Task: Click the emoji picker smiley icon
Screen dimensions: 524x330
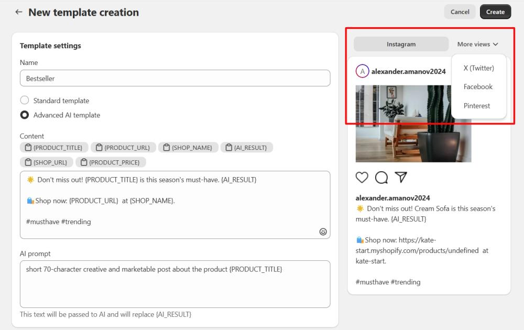Action: (x=323, y=232)
